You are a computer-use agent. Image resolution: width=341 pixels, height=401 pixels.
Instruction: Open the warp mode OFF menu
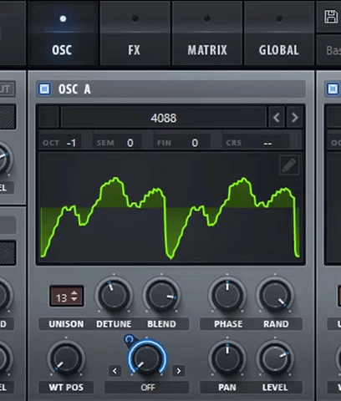(x=147, y=387)
